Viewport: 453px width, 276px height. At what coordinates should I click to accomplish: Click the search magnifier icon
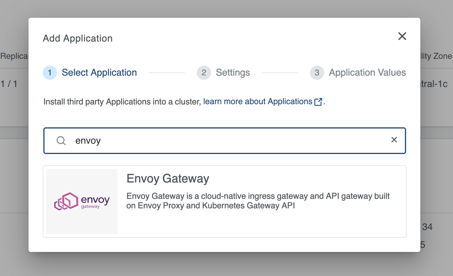coord(61,140)
